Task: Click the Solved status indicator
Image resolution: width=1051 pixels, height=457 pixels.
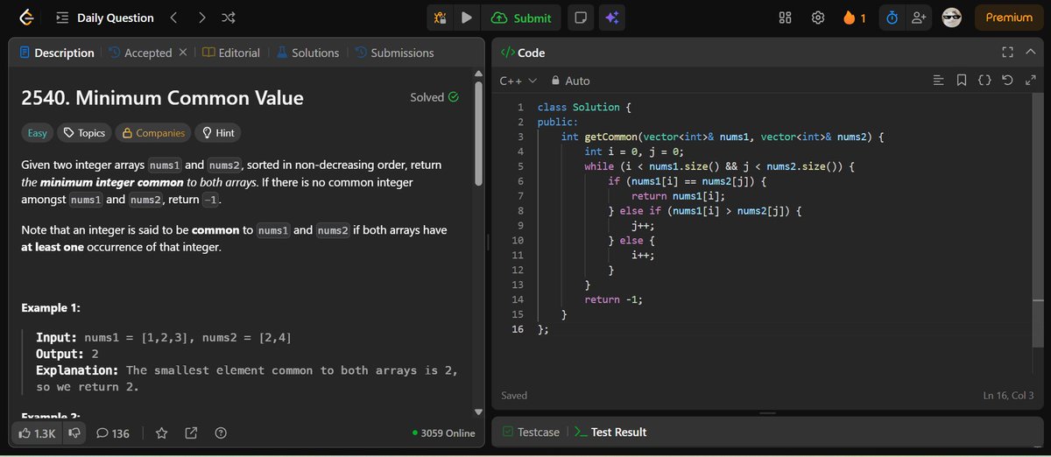Action: (x=434, y=97)
